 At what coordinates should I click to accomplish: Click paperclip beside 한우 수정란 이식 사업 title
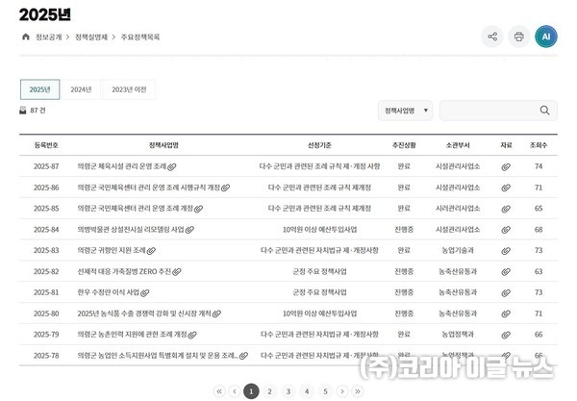(x=145, y=293)
